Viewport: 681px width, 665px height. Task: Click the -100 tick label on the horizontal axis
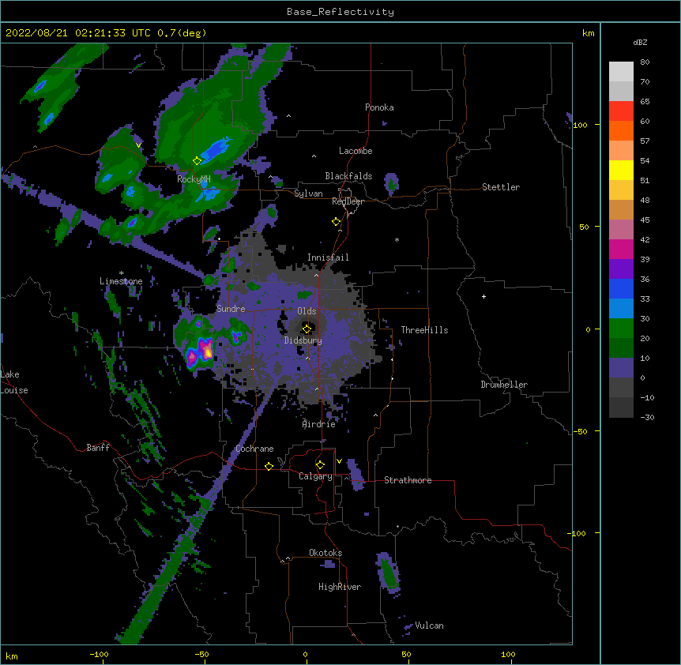tap(99, 654)
